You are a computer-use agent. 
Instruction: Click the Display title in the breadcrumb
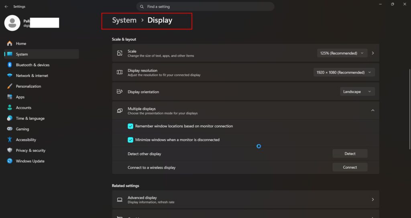click(x=160, y=20)
